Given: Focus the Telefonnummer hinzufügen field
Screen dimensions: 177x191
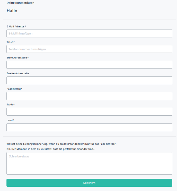Looking at the screenshot, I should pyautogui.click(x=89, y=49).
